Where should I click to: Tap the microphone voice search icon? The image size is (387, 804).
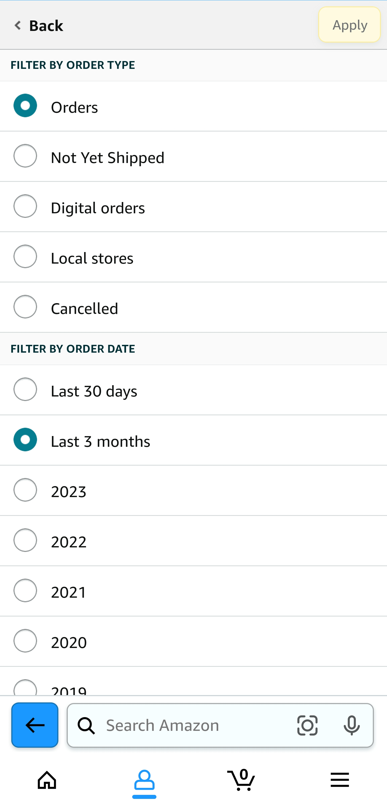352,725
